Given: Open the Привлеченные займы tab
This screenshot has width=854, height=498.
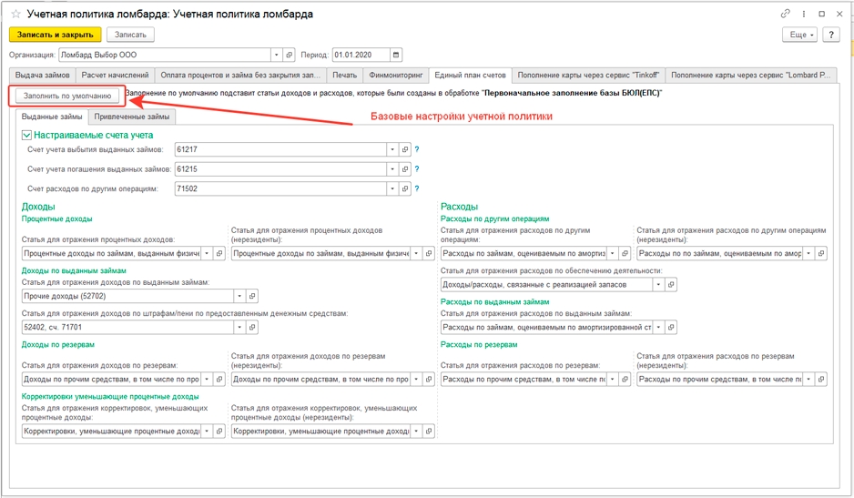Looking at the screenshot, I should click(133, 117).
